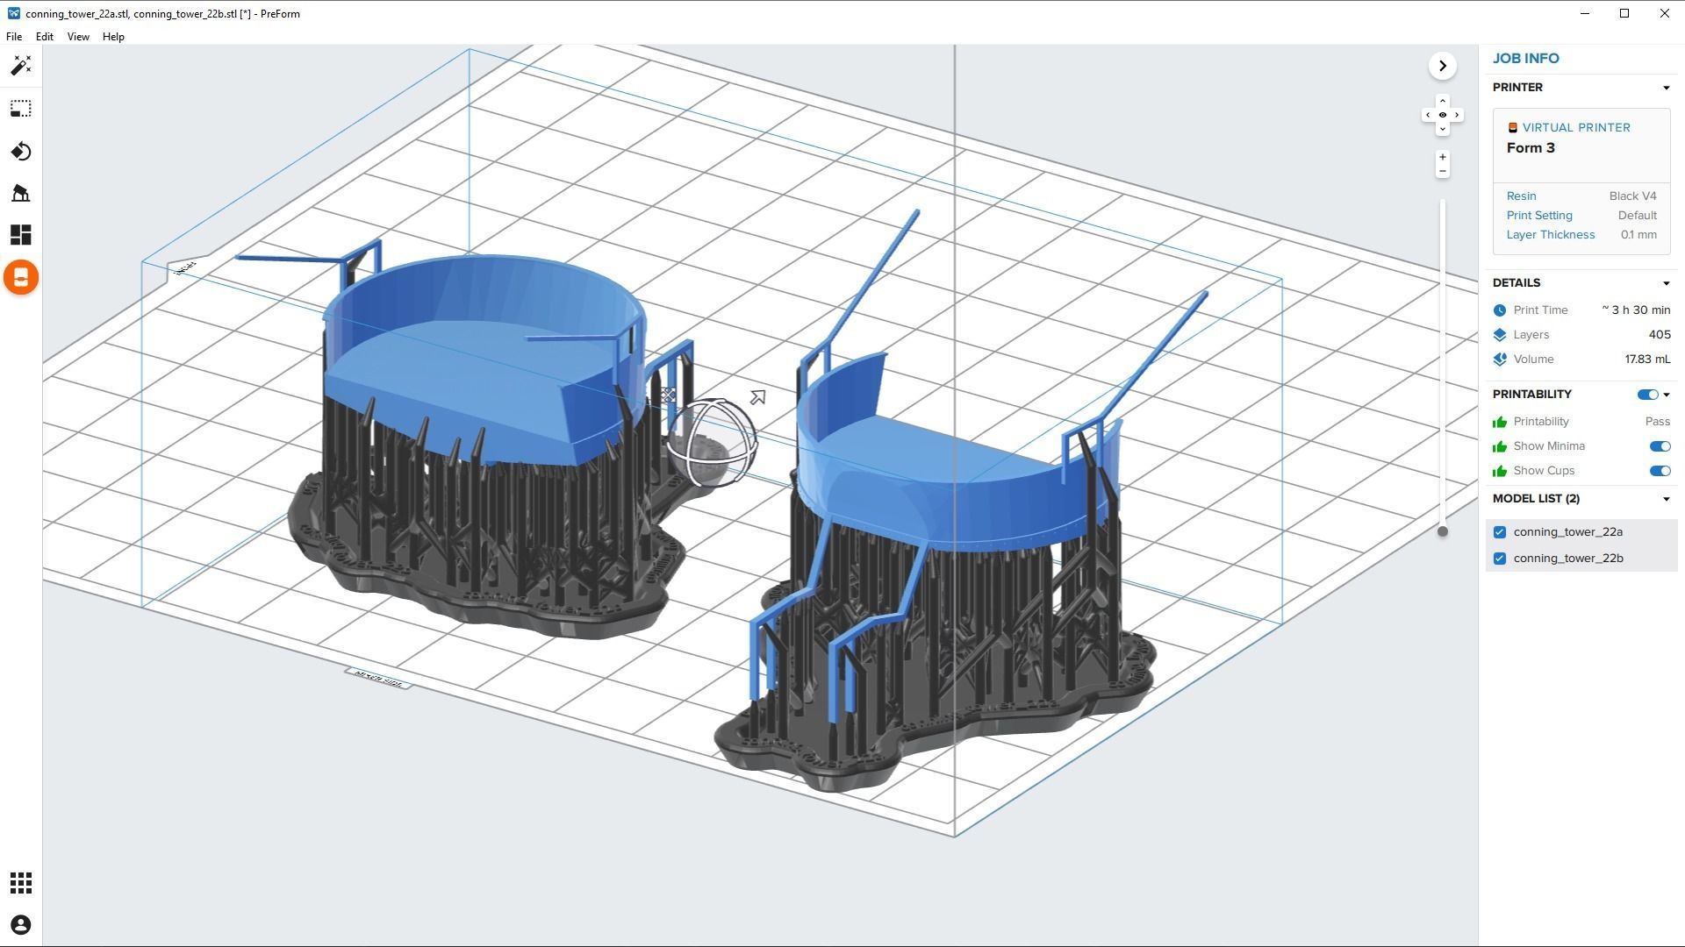
Task: Click the 405 layers value
Action: click(1659, 335)
